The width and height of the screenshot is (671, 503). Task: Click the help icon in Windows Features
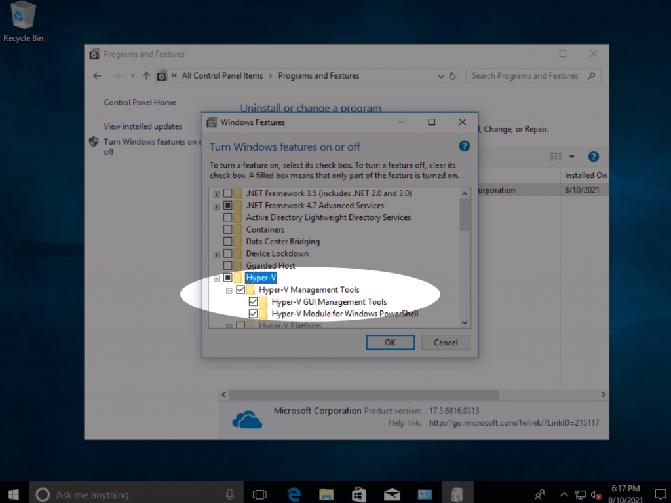(464, 146)
